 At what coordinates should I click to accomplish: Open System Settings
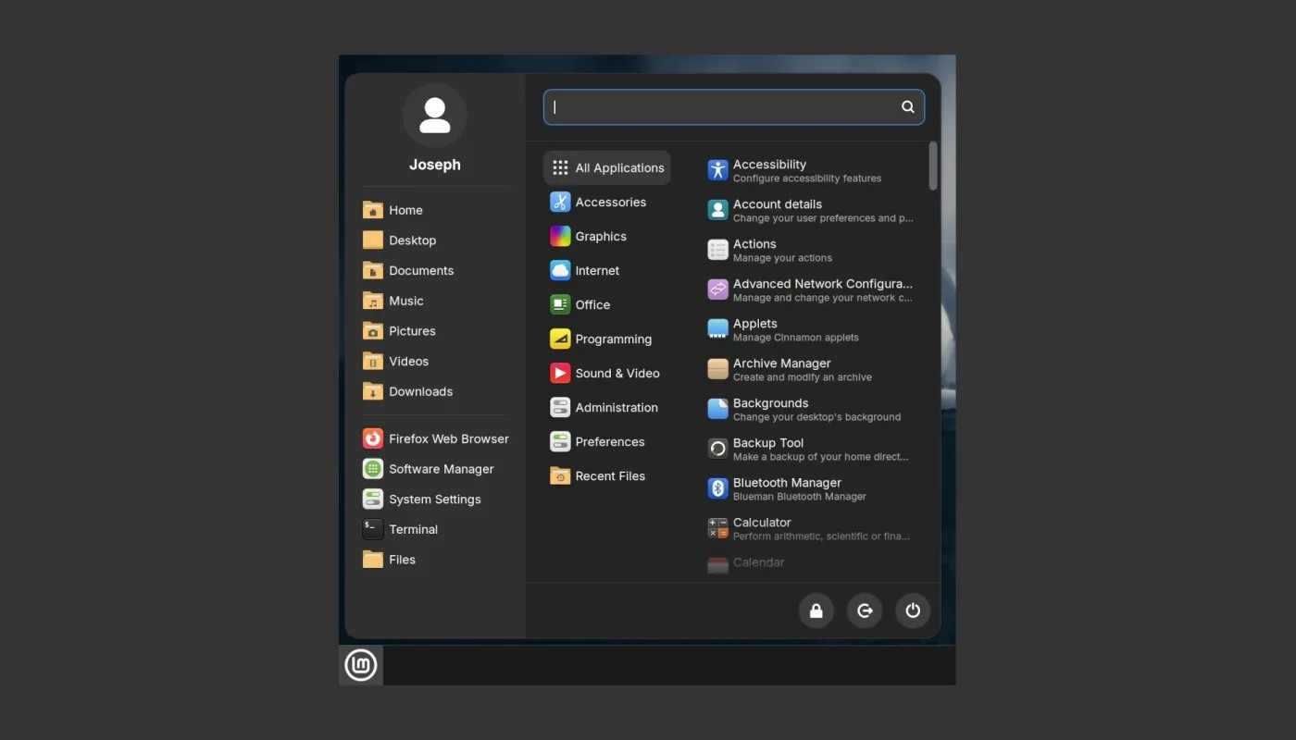point(434,499)
